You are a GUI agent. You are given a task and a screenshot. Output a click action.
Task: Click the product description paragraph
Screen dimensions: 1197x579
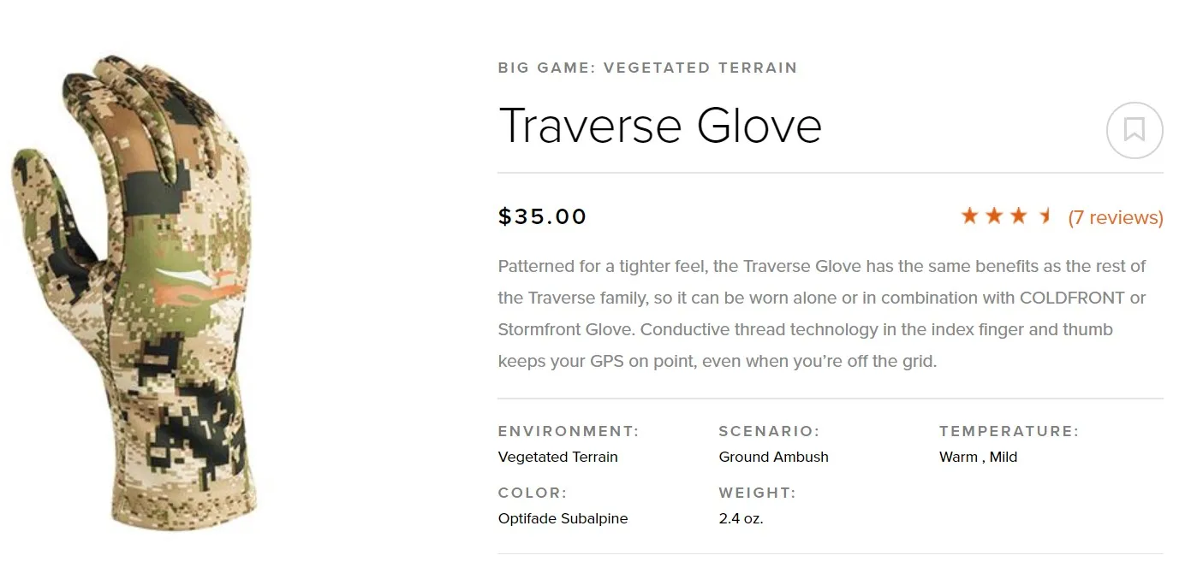(x=822, y=314)
